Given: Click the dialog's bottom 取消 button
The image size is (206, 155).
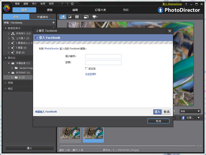Looking at the screenshot, I should point(158,121).
